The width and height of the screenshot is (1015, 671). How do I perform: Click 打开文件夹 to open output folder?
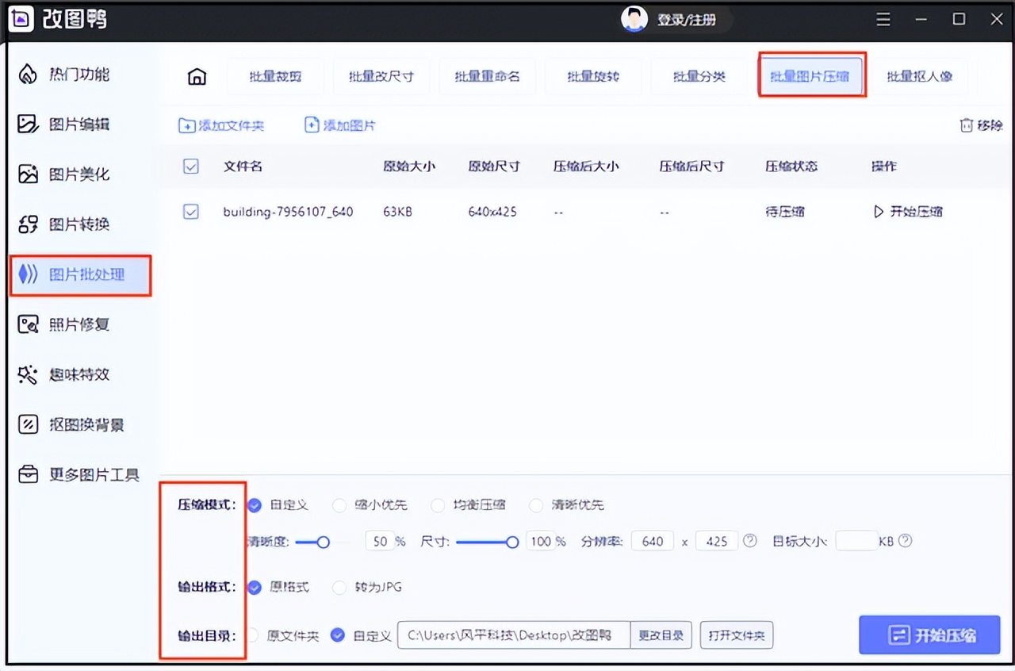737,635
